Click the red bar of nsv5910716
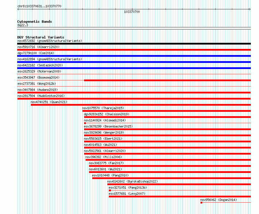 pyautogui.click(x=134, y=50)
